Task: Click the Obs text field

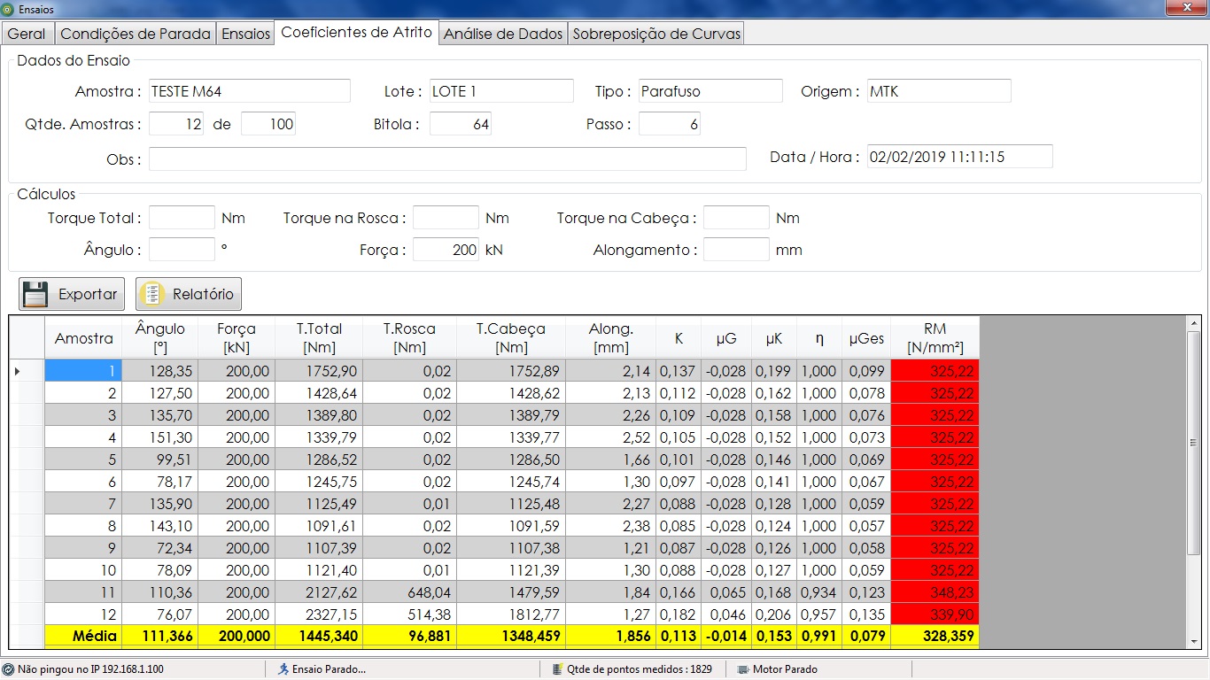Action: tap(447, 158)
